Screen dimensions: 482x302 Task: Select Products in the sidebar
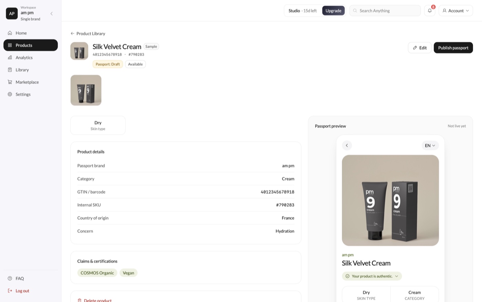(x=31, y=45)
